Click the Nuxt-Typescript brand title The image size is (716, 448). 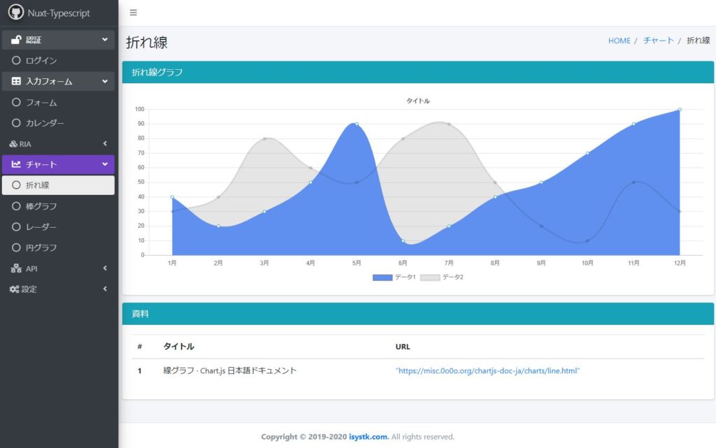[59, 13]
